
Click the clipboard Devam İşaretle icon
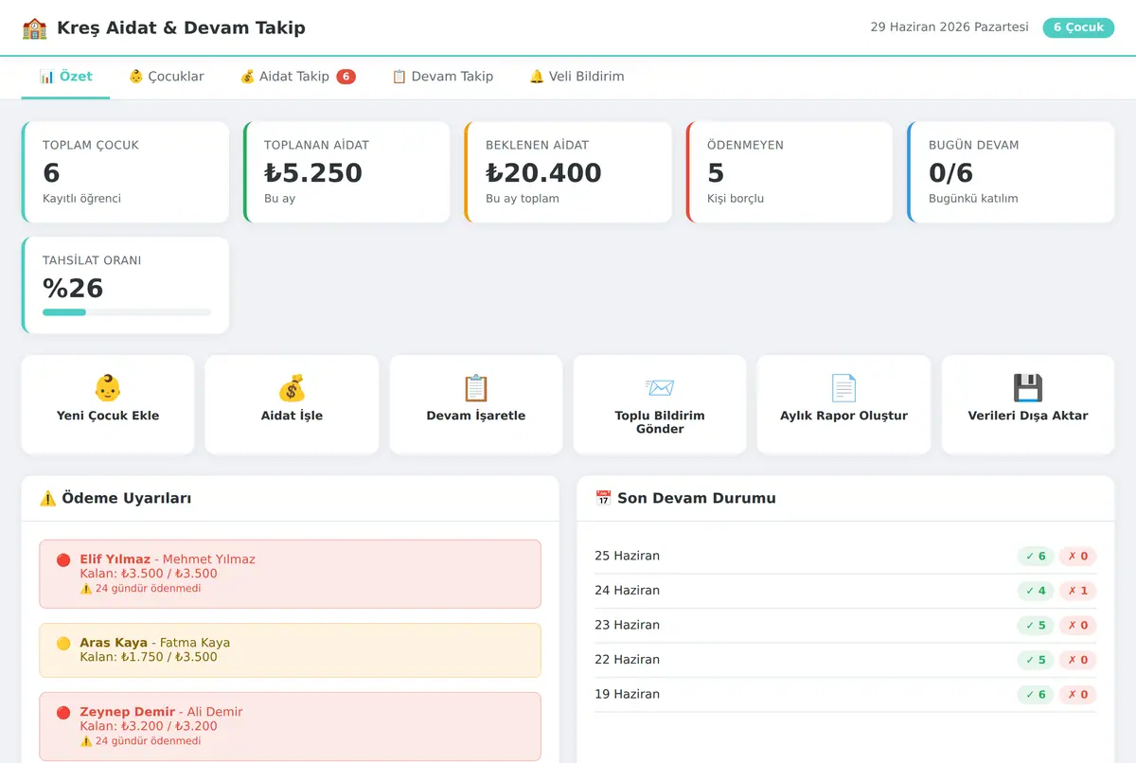click(x=475, y=388)
